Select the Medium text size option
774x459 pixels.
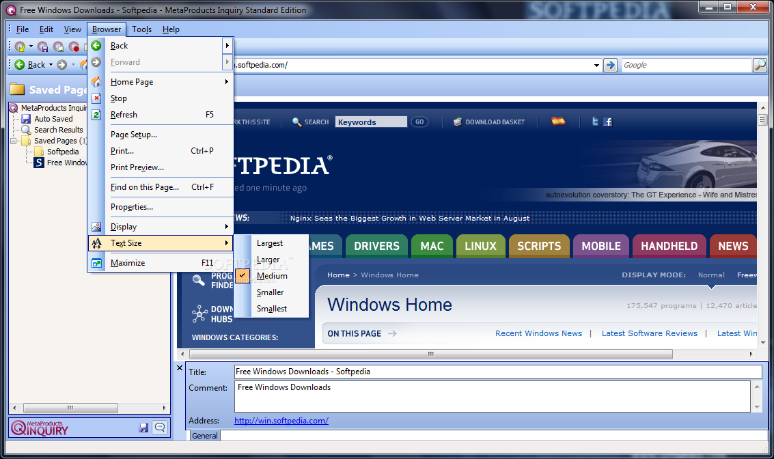(x=272, y=276)
